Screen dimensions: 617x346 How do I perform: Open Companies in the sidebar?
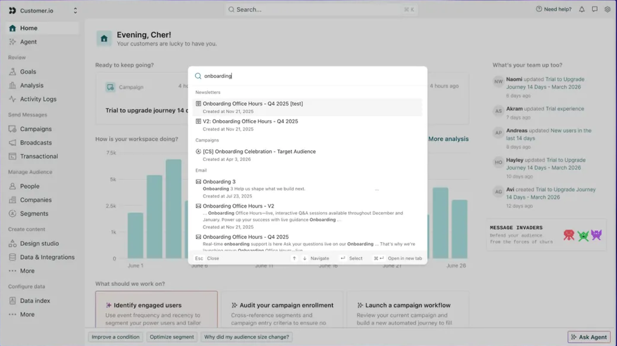coord(36,200)
